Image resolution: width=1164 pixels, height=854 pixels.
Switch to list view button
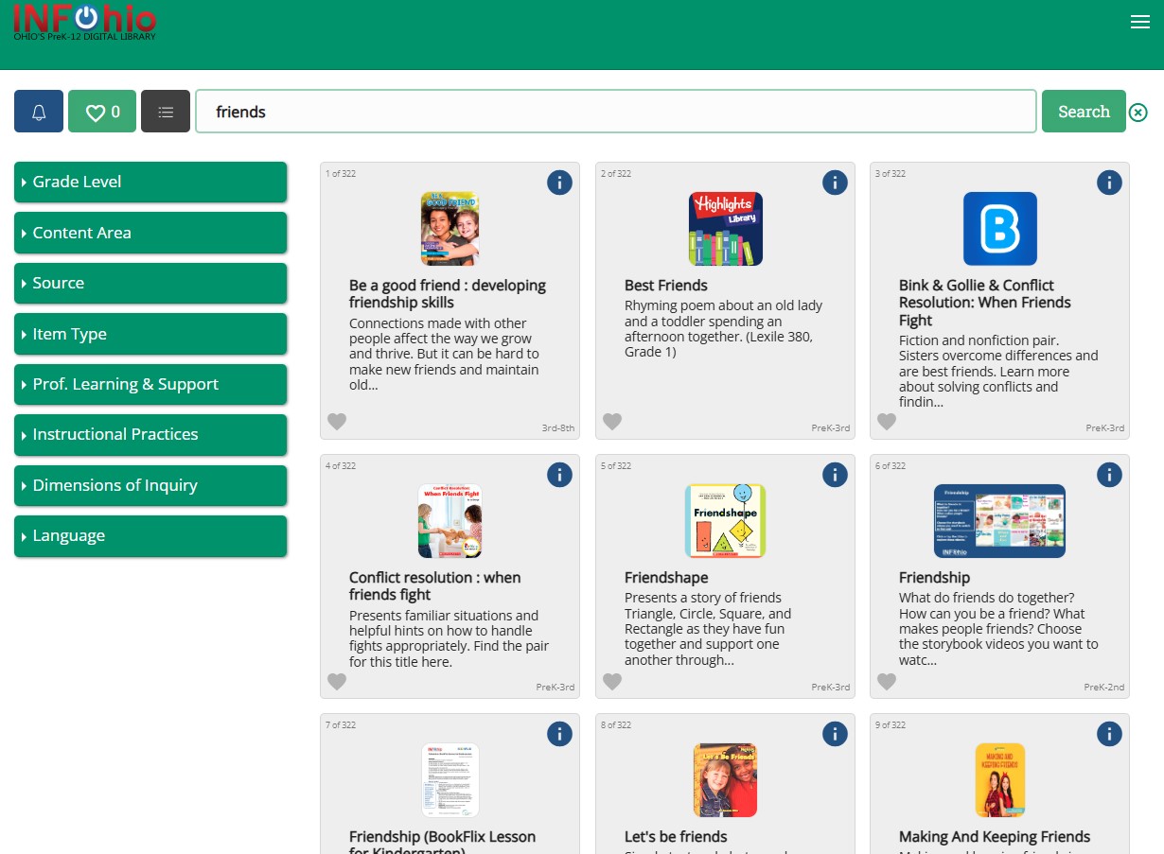pyautogui.click(x=166, y=112)
